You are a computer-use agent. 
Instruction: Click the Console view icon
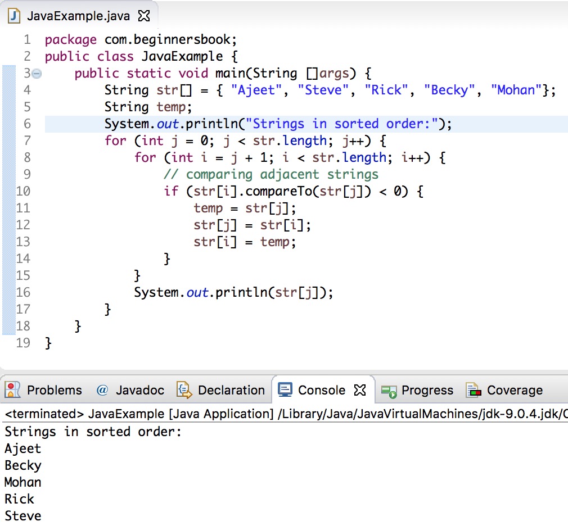click(x=286, y=389)
